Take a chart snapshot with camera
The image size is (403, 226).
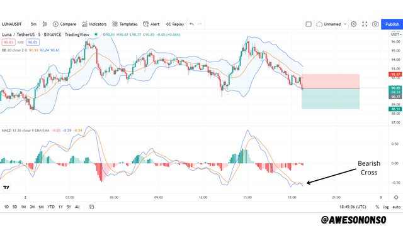pyautogui.click(x=375, y=24)
